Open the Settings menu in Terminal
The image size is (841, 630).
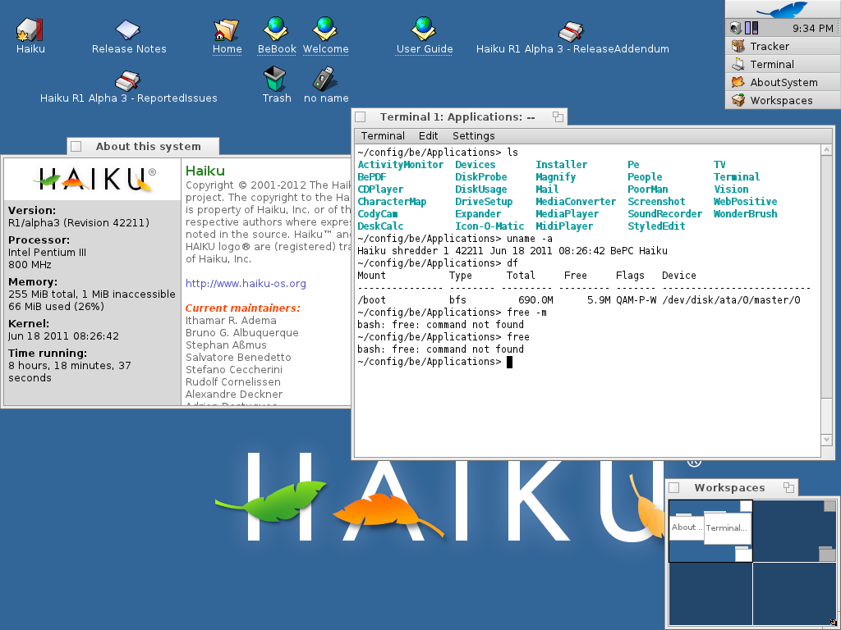pyautogui.click(x=473, y=135)
